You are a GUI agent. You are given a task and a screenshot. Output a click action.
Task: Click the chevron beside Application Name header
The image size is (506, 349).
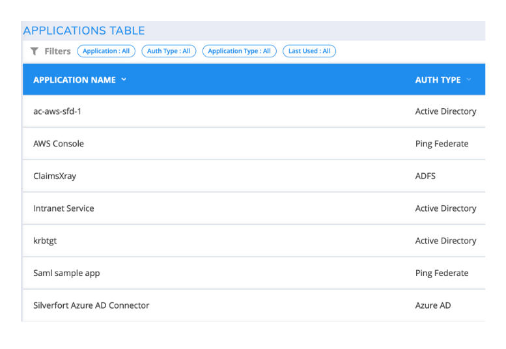point(124,79)
